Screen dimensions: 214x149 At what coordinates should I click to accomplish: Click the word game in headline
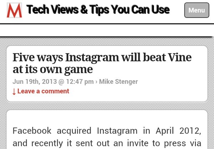(78, 70)
